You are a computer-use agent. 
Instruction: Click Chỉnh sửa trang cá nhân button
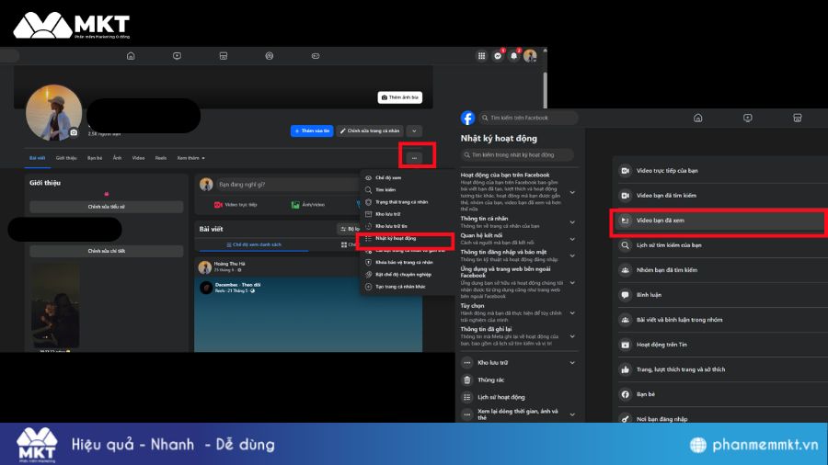tap(370, 130)
